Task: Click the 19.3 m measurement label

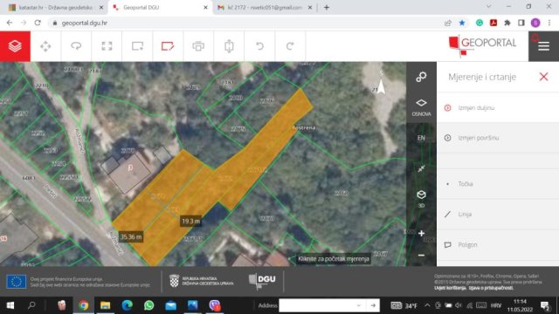Action: (x=190, y=221)
